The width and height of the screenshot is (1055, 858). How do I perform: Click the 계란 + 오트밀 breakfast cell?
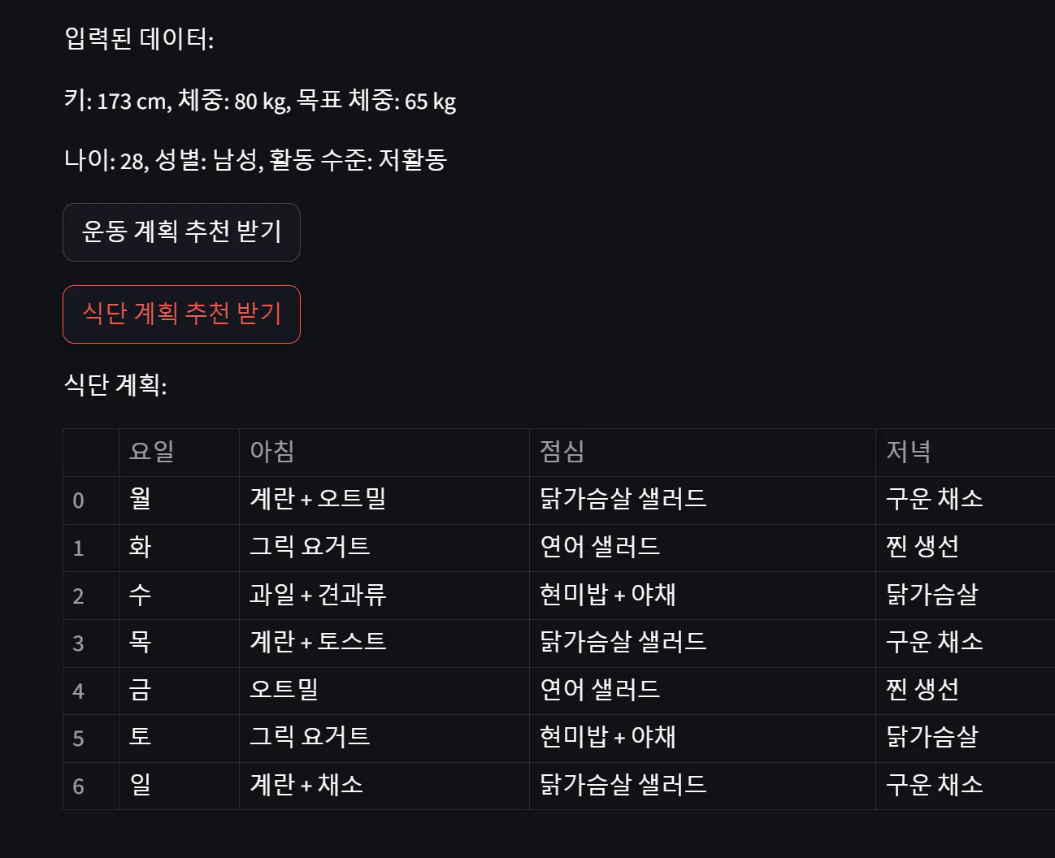[316, 500]
